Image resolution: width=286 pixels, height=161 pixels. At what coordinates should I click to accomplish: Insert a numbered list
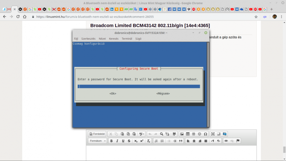pos(156,141)
